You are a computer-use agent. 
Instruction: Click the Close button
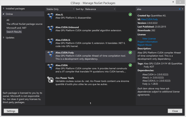click(175, 111)
